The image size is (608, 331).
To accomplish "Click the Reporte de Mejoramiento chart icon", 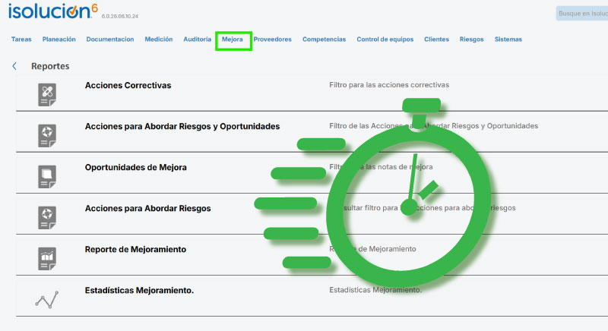I will click(47, 259).
